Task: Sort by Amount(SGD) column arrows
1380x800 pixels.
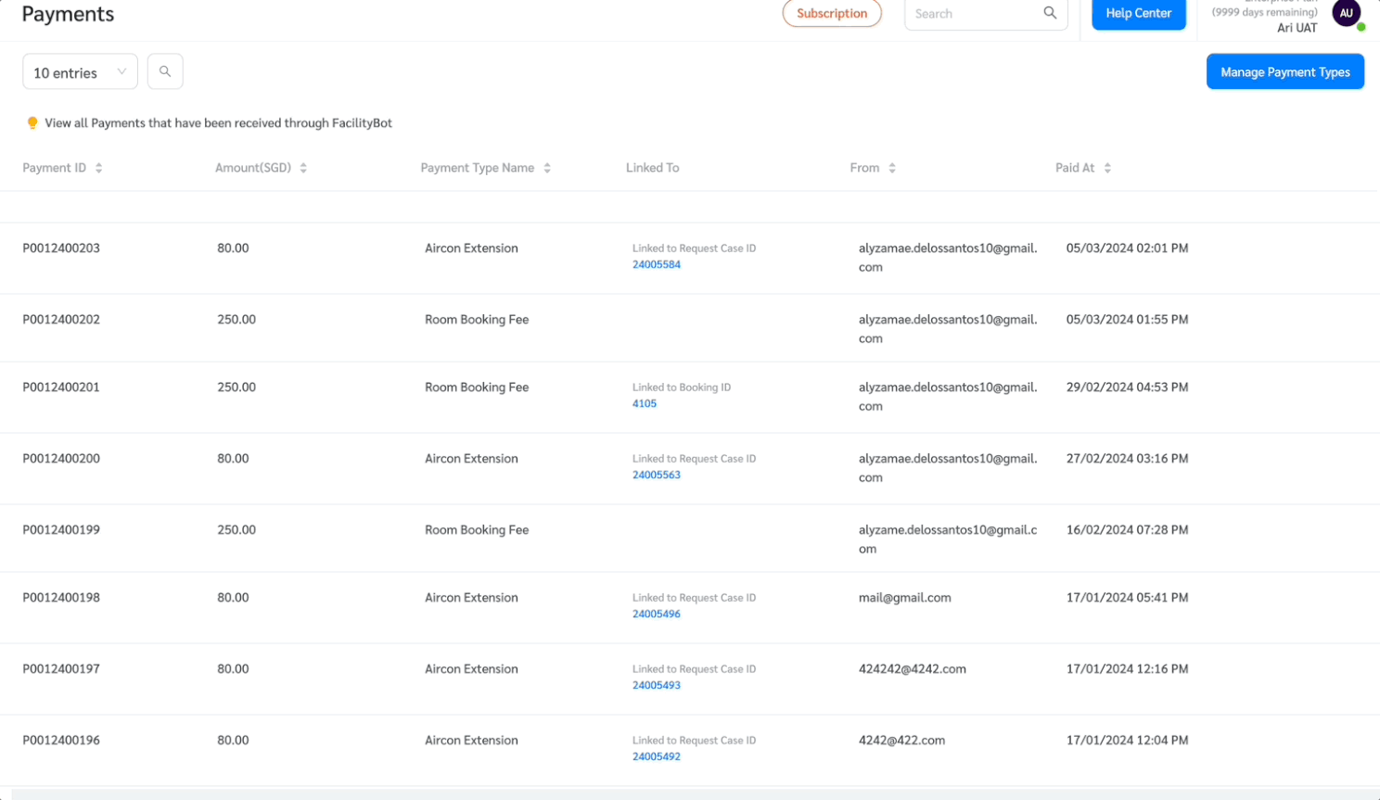Action: (303, 168)
